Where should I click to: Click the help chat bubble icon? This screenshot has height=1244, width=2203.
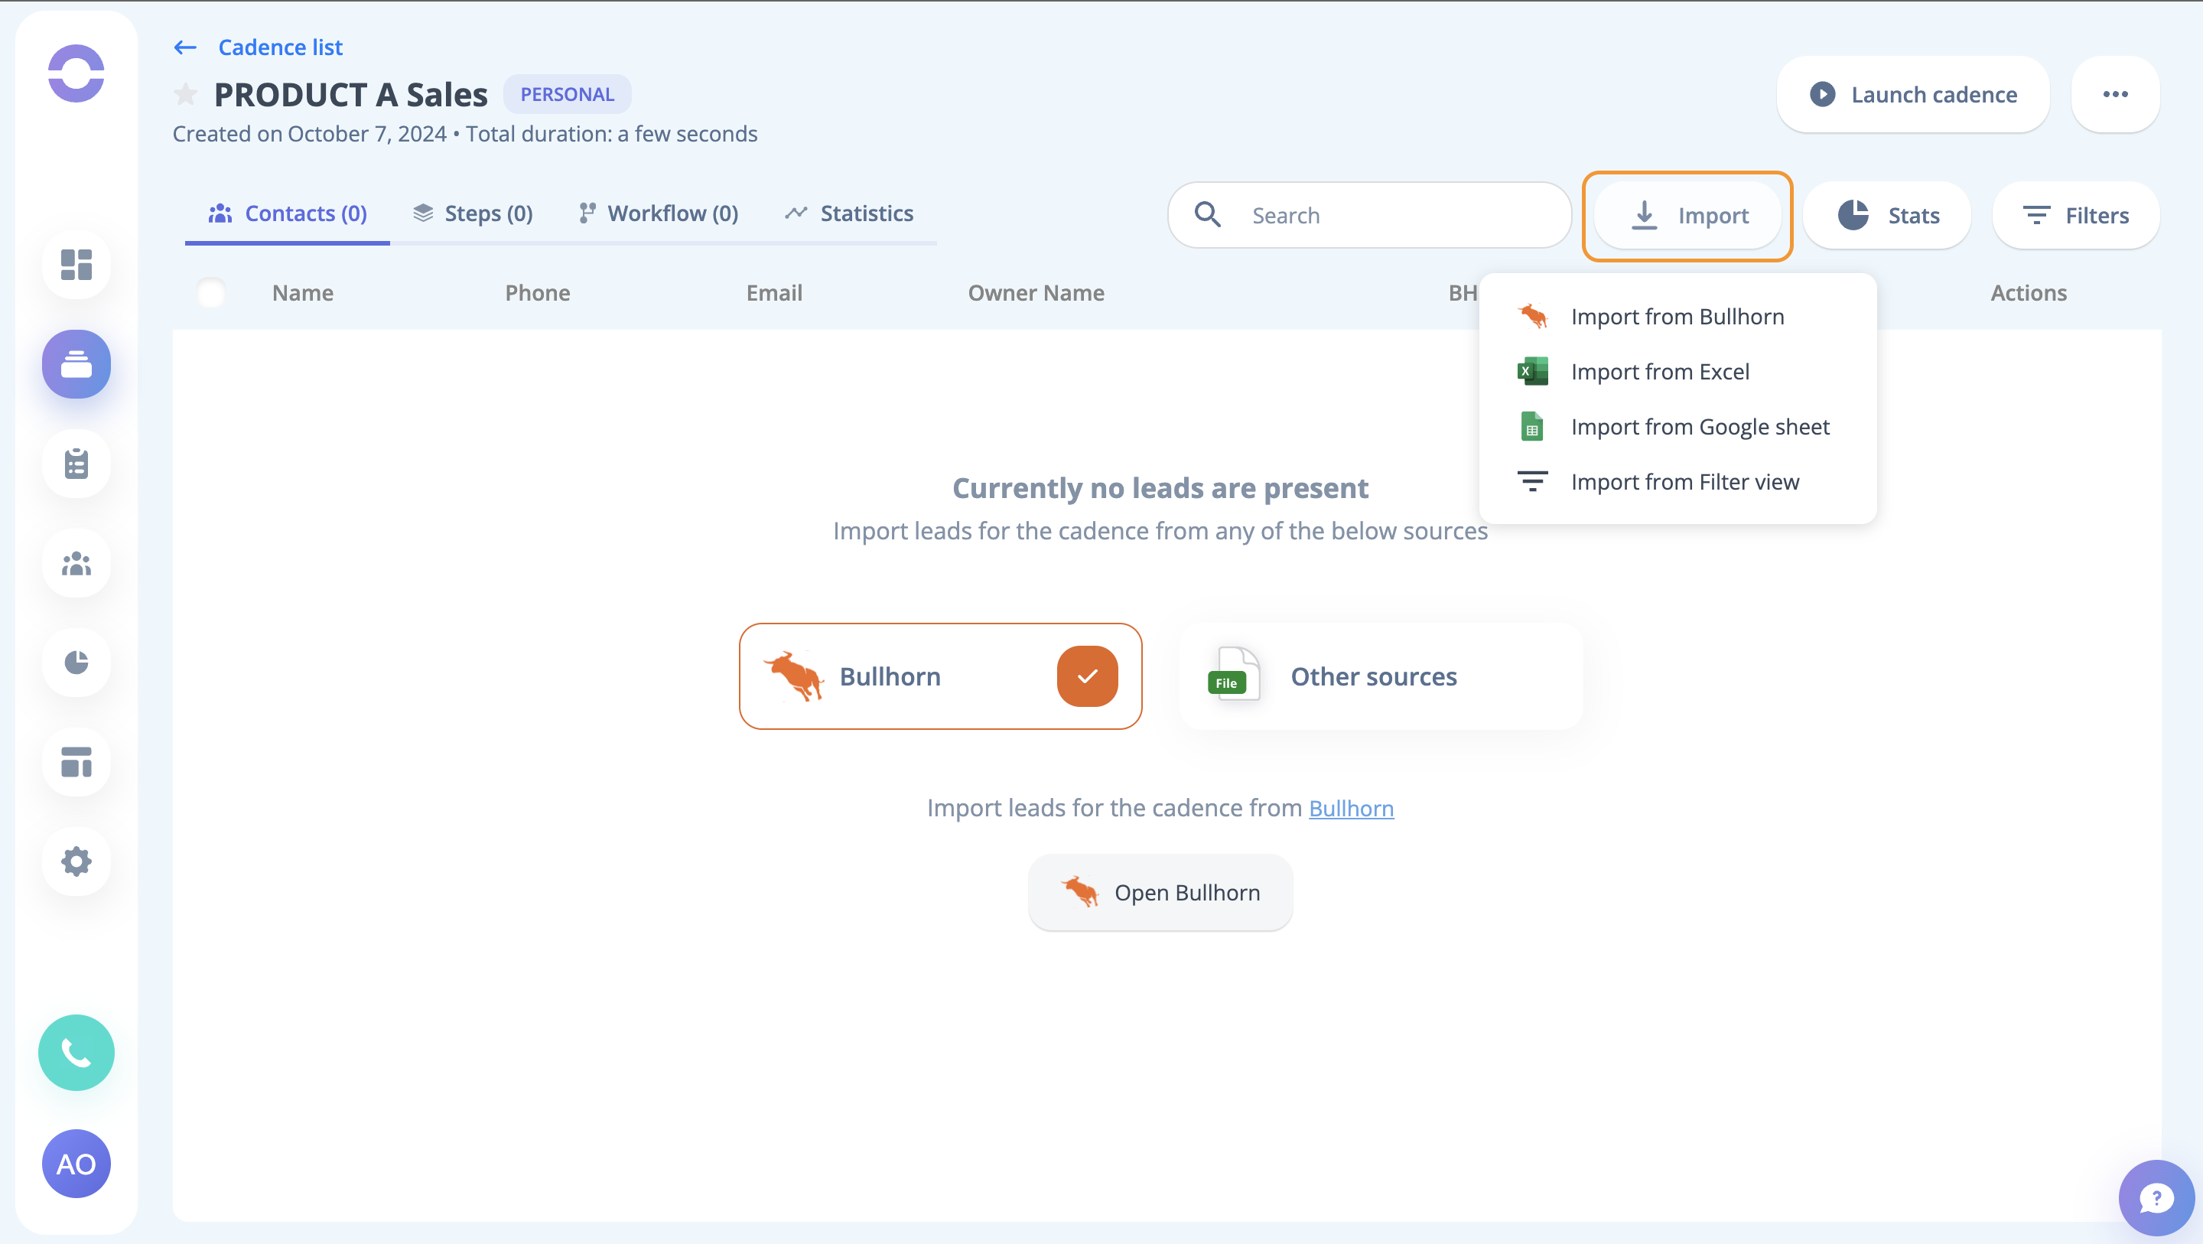pyautogui.click(x=2156, y=1198)
